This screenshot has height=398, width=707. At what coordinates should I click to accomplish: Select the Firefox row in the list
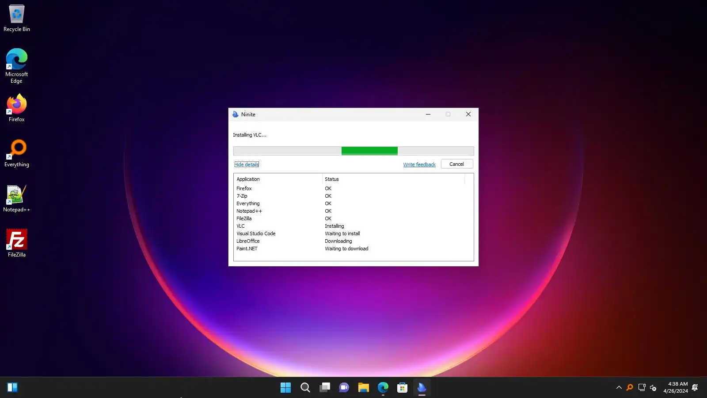353,189
